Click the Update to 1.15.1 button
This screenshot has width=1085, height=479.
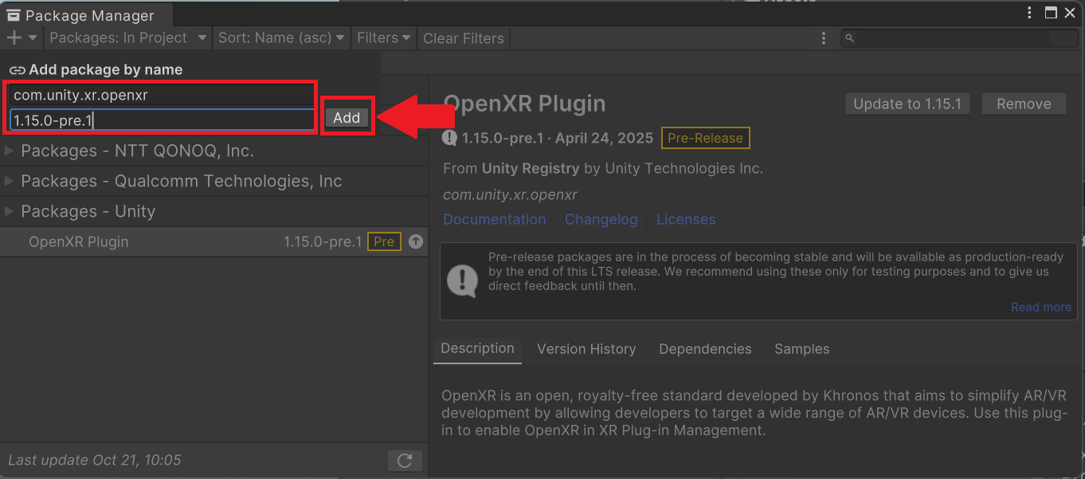907,104
